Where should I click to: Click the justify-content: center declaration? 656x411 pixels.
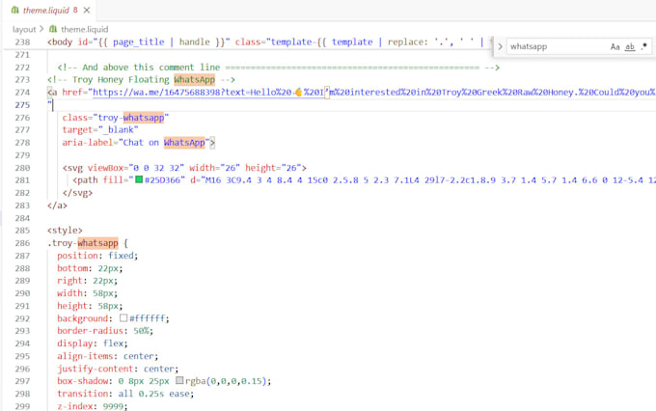[x=118, y=369]
